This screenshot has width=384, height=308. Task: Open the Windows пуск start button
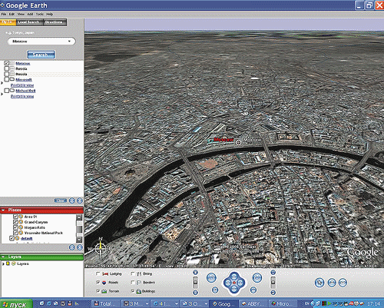16,304
